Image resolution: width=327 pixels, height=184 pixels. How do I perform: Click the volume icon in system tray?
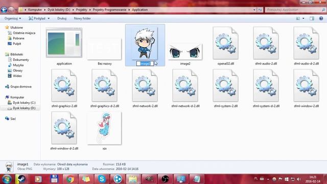click(x=299, y=179)
